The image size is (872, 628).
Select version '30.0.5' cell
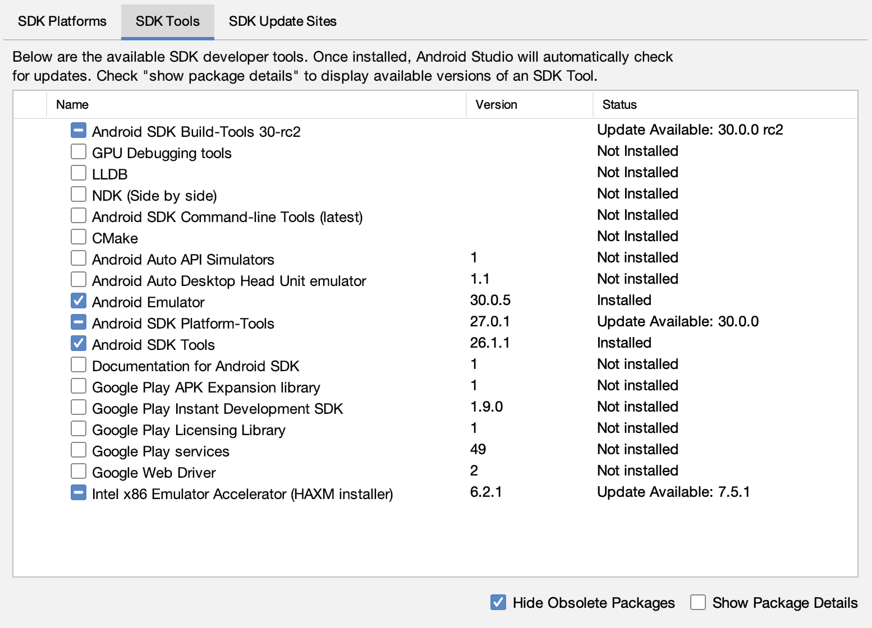coord(490,300)
